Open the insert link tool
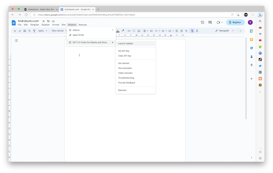The width and height of the screenshot is (273, 173). (x=129, y=31)
